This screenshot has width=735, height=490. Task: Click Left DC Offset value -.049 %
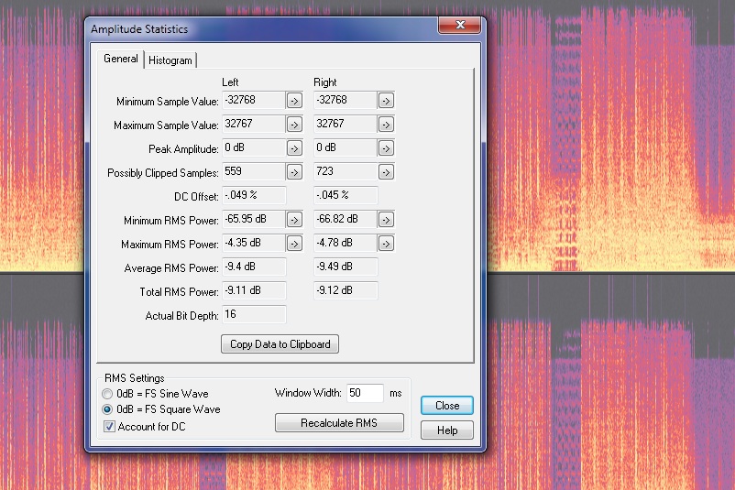point(254,195)
